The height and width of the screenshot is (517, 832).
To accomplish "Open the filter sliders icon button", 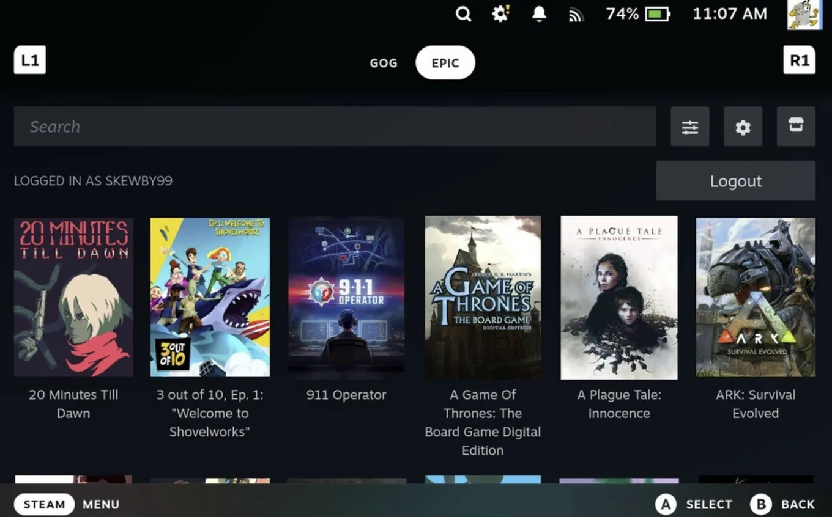I will tap(690, 127).
